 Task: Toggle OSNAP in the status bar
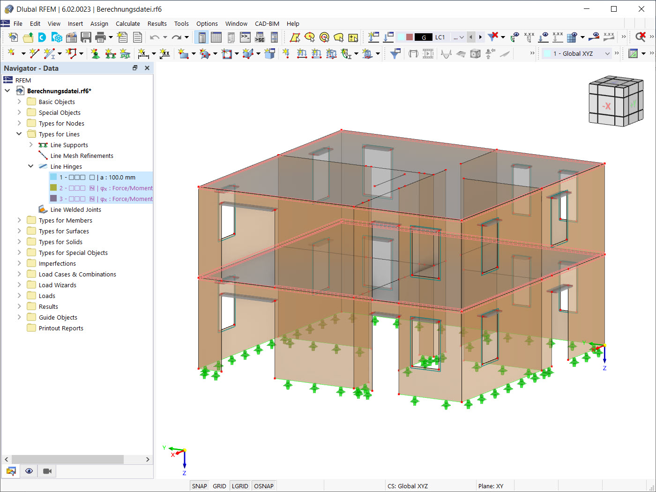coord(264,486)
